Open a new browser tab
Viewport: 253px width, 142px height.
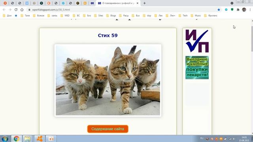tap(144, 3)
